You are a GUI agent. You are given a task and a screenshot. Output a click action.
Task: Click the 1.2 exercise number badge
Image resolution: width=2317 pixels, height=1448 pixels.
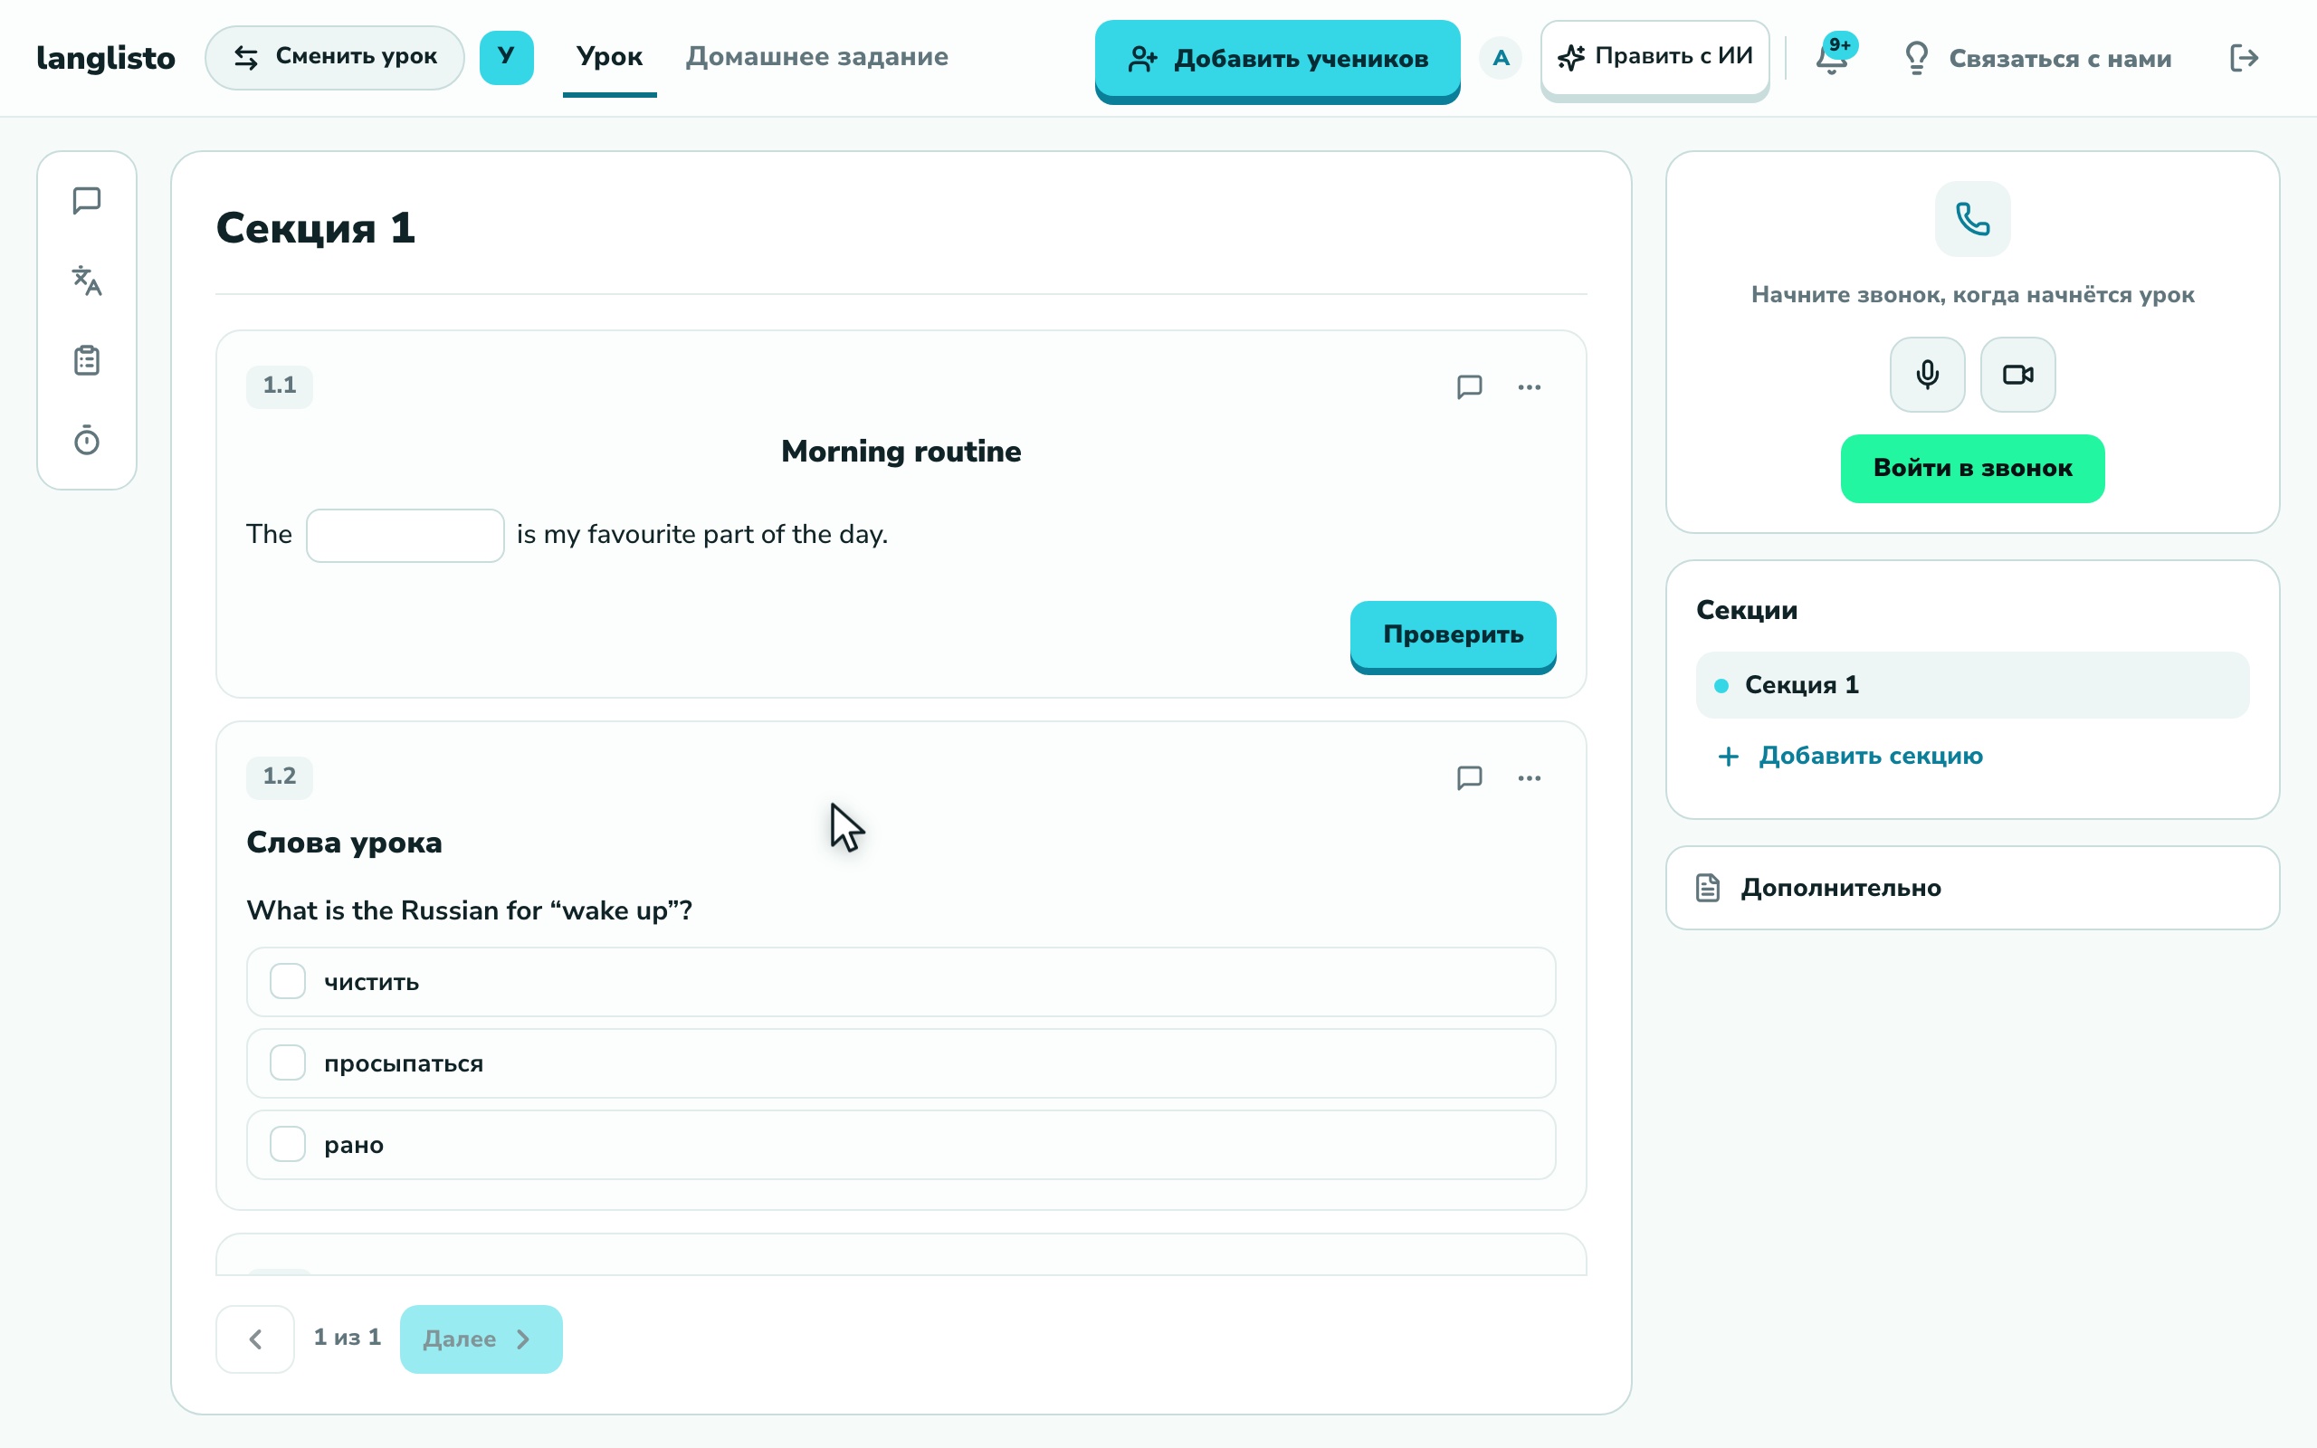[x=280, y=776]
